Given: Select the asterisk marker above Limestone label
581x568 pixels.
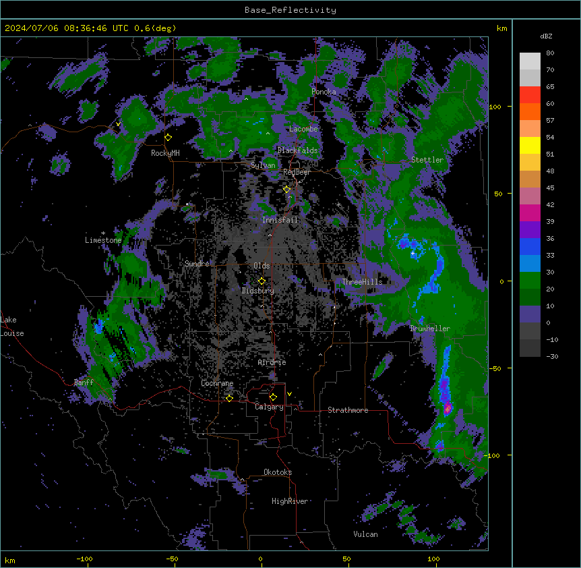Looking at the screenshot, I should tap(103, 233).
